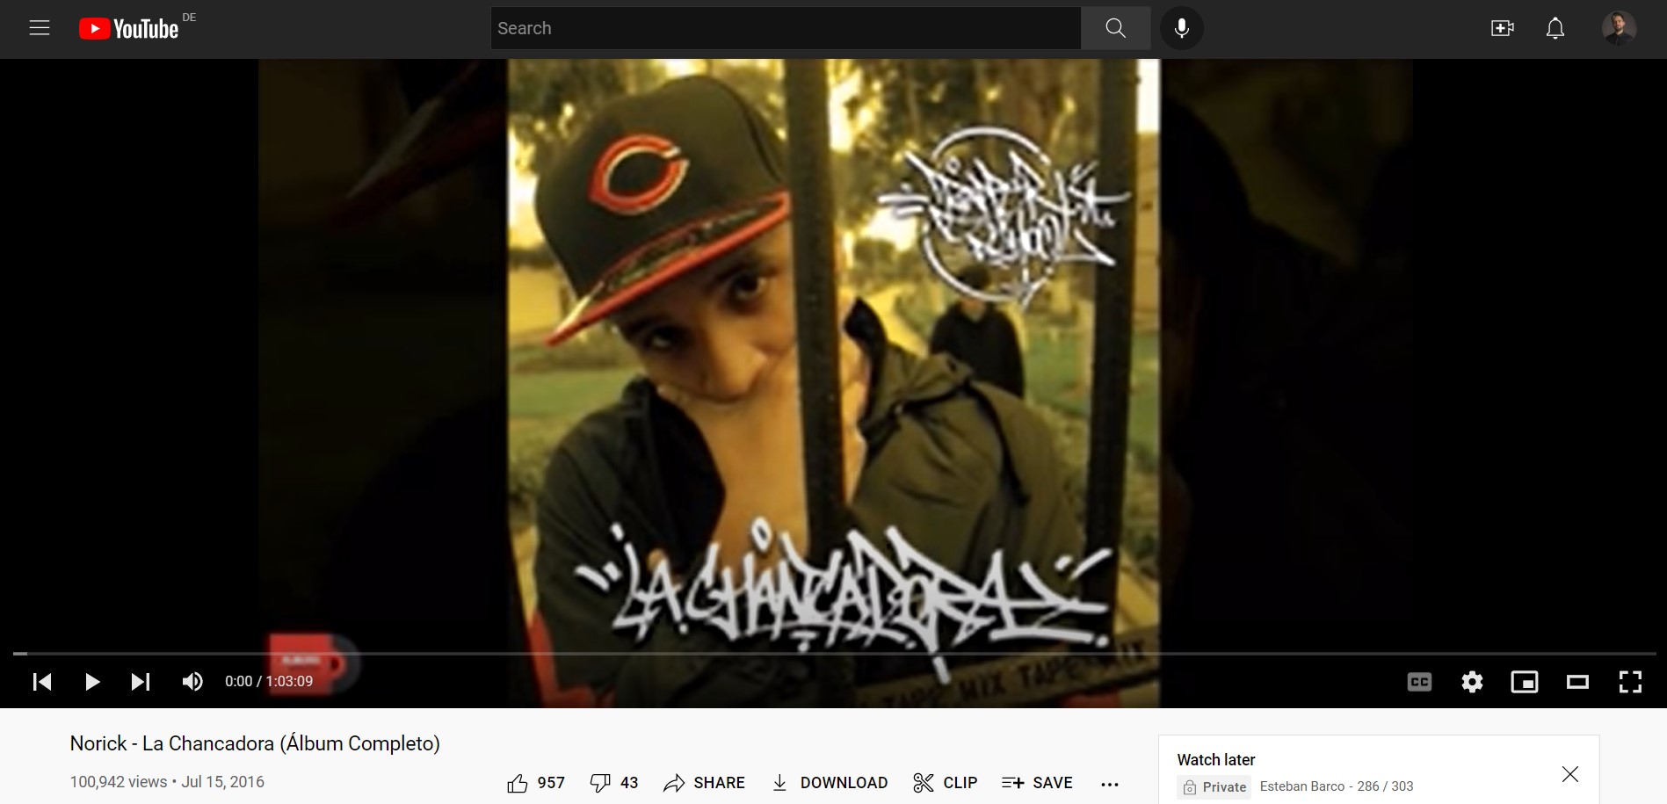Open the player settings gear
The width and height of the screenshot is (1667, 804).
coord(1473,681)
